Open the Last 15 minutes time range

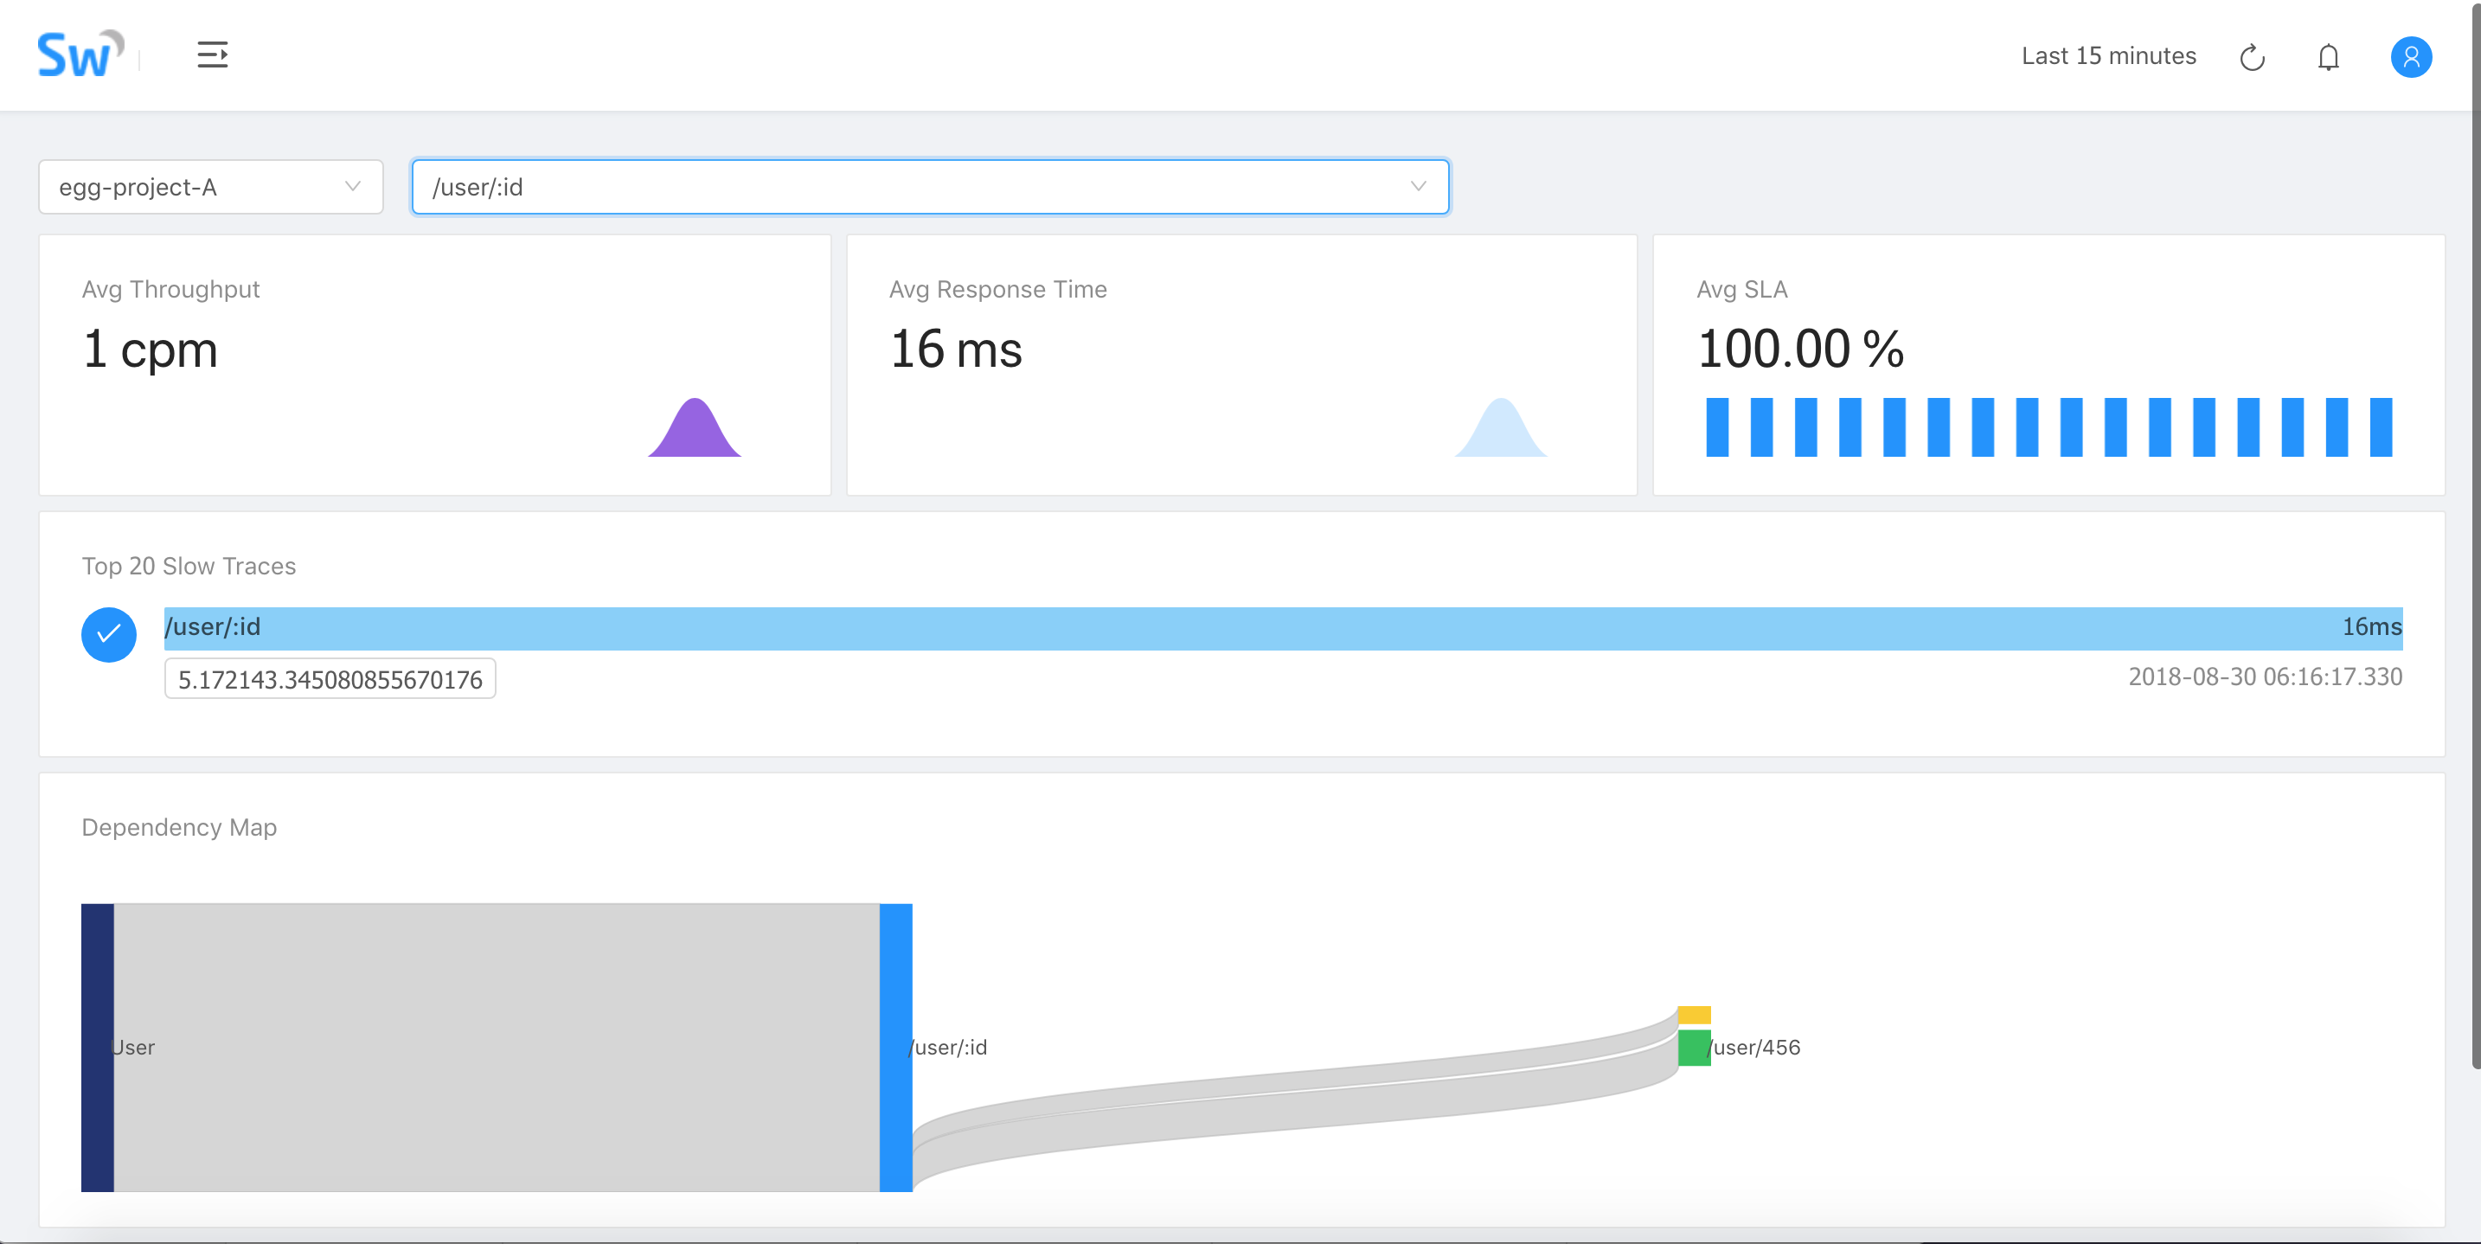(x=2108, y=56)
